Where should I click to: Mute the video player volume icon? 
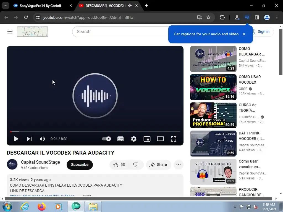pyautogui.click(x=42, y=139)
